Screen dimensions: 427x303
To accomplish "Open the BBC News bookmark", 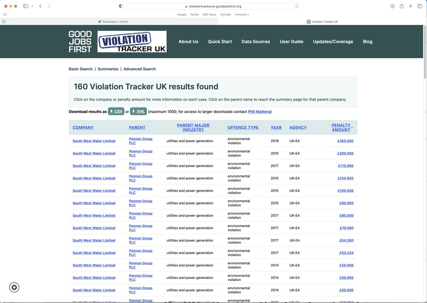I will point(210,15).
